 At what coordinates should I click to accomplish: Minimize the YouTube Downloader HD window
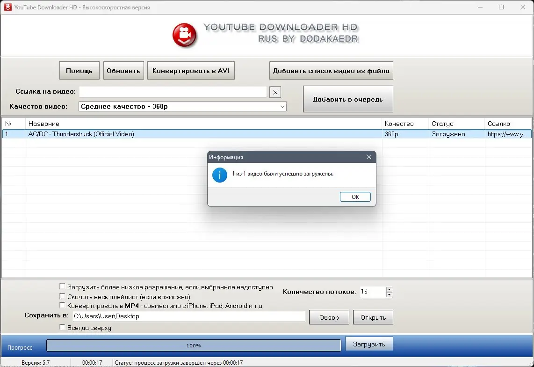[x=480, y=7]
